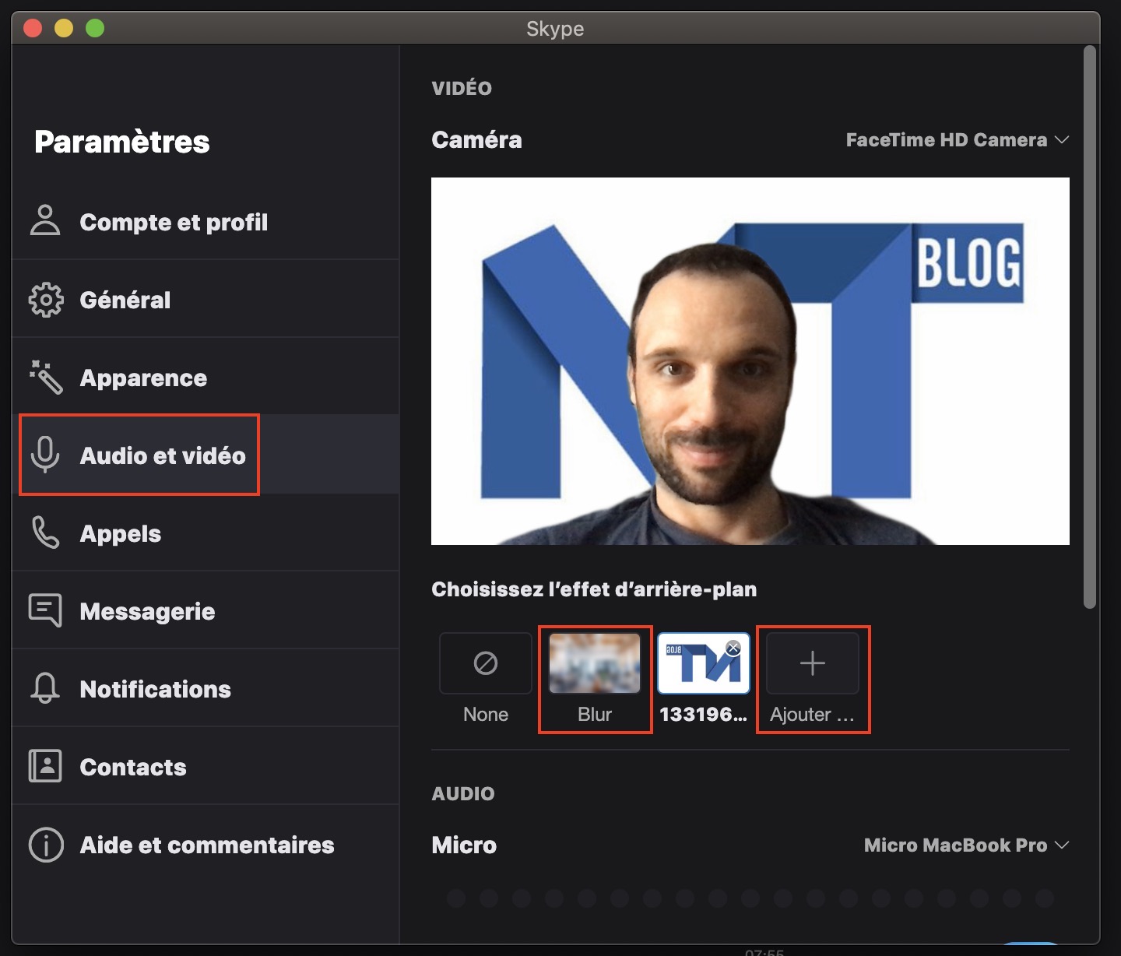The width and height of the screenshot is (1121, 956).
Task: Go to Notifications settings
Action: coord(155,689)
